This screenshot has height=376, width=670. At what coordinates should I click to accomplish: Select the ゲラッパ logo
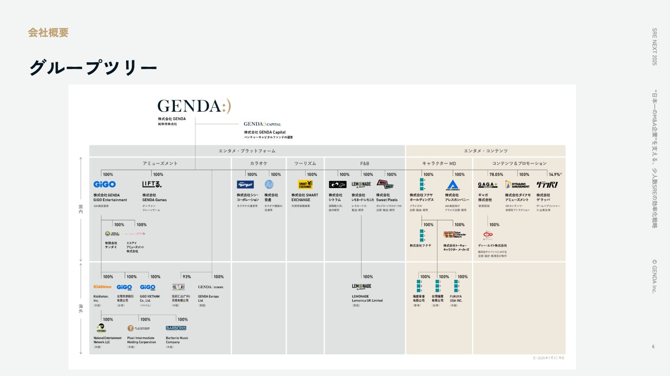(x=547, y=184)
